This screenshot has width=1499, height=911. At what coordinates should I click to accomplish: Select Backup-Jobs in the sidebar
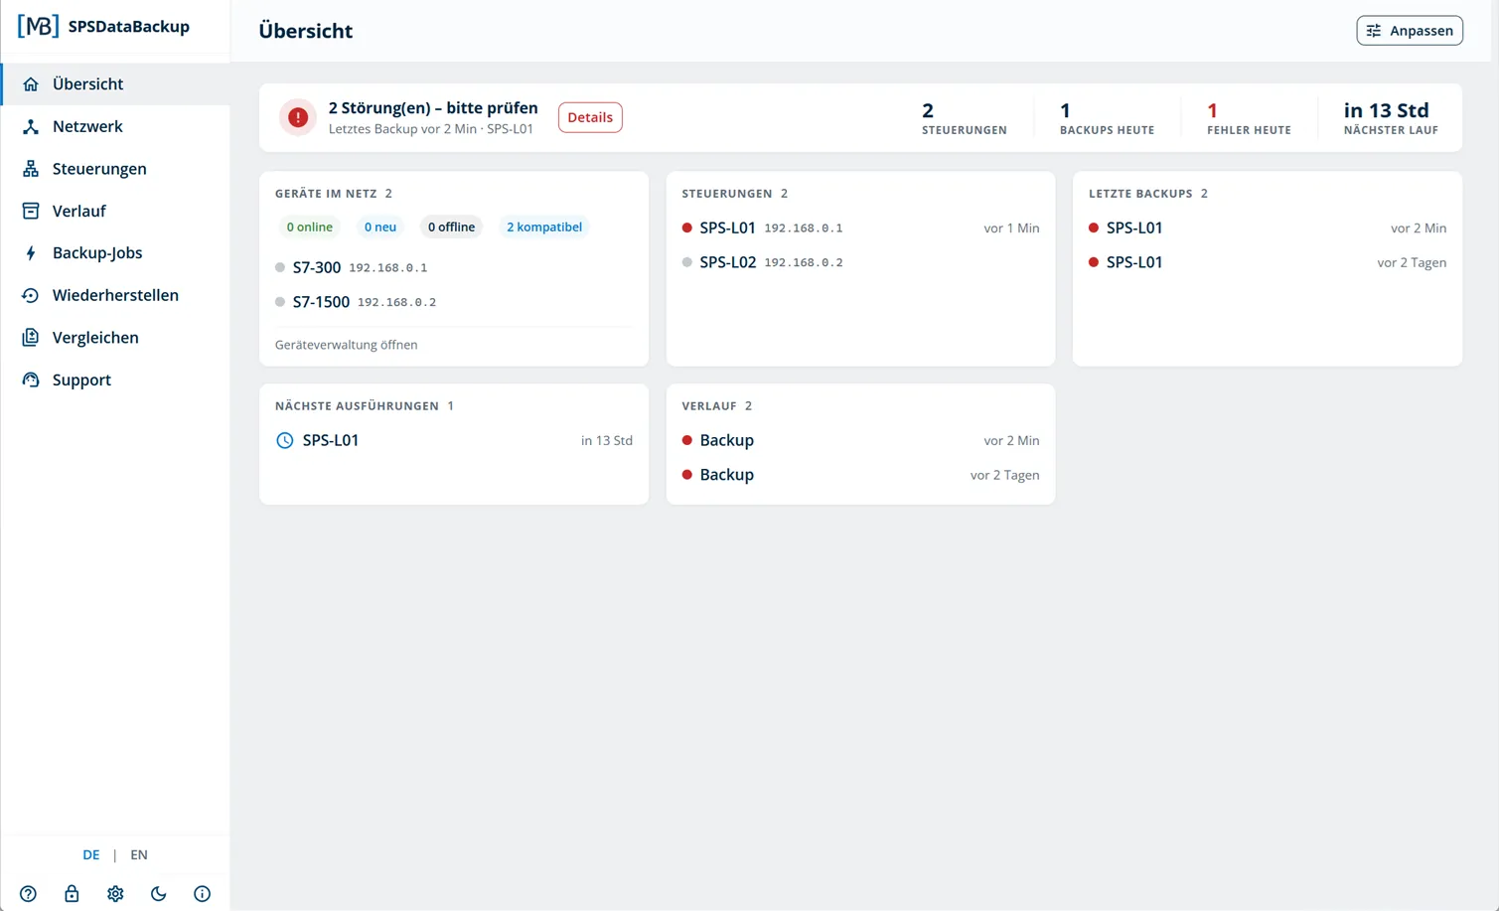(x=115, y=253)
